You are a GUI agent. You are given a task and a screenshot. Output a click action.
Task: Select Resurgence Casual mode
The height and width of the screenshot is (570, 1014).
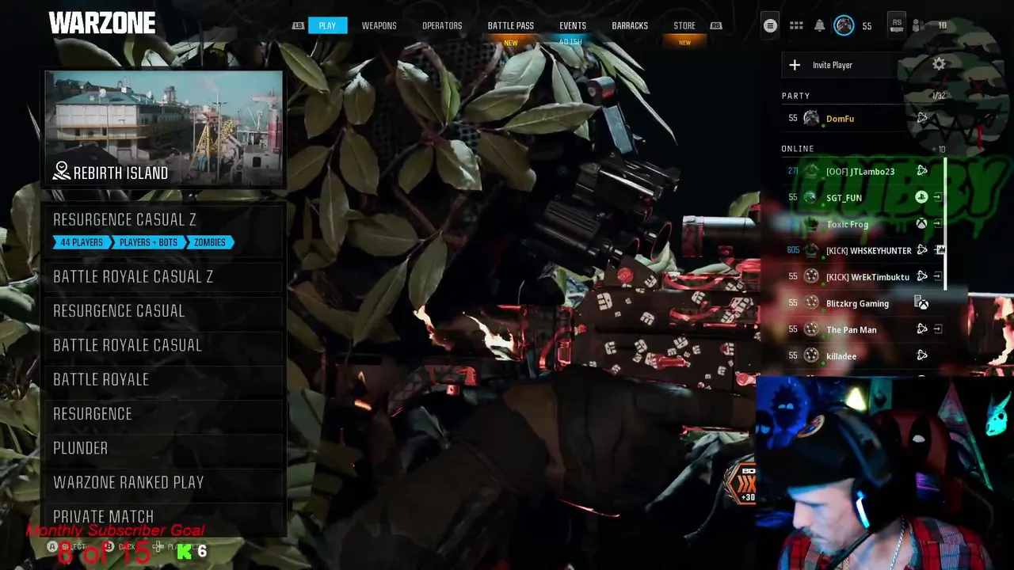(x=163, y=310)
